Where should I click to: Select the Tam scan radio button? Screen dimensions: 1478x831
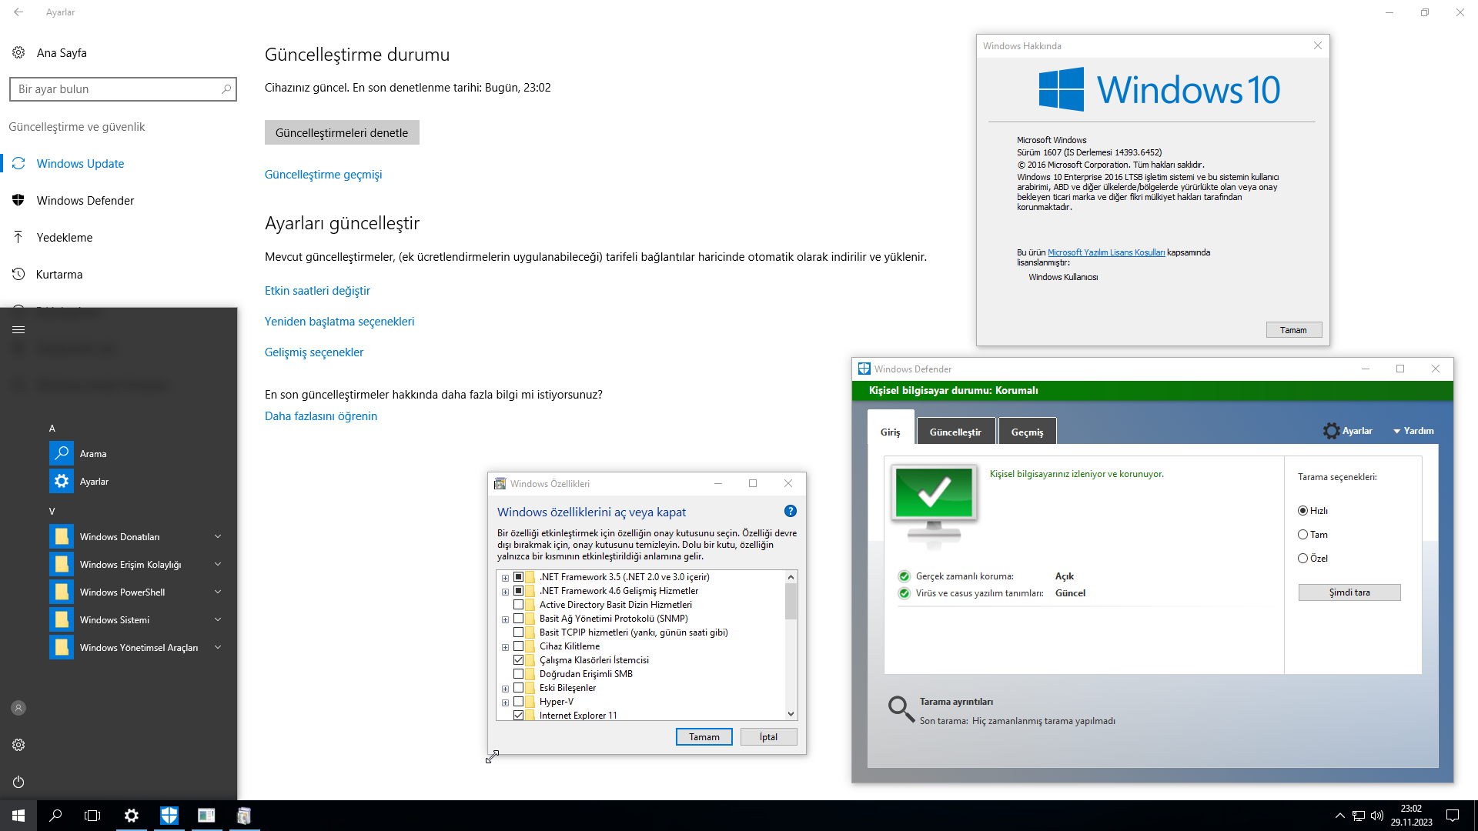(x=1303, y=535)
